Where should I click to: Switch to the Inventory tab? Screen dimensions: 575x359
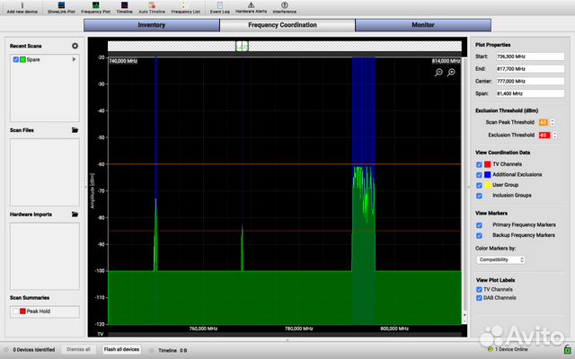[x=152, y=25]
